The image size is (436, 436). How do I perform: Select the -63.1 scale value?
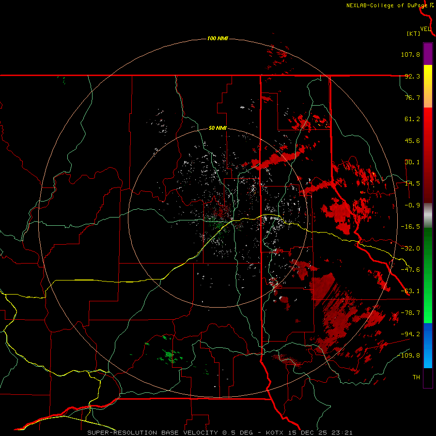[410, 291]
